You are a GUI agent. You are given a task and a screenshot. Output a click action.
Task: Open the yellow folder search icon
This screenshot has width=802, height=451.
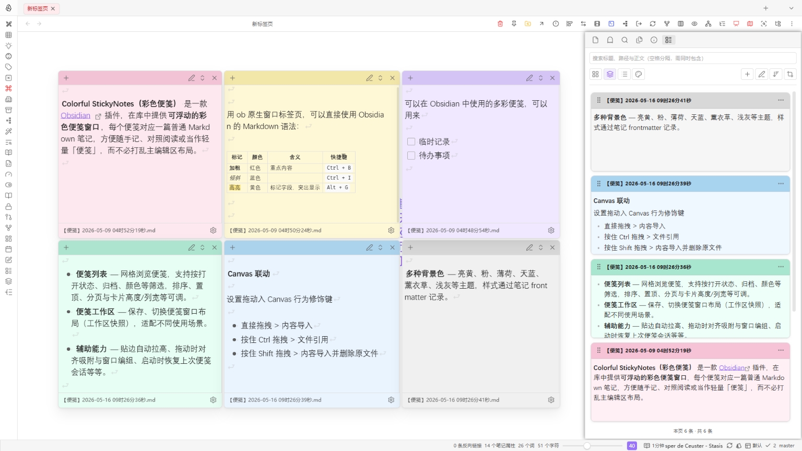(x=528, y=23)
